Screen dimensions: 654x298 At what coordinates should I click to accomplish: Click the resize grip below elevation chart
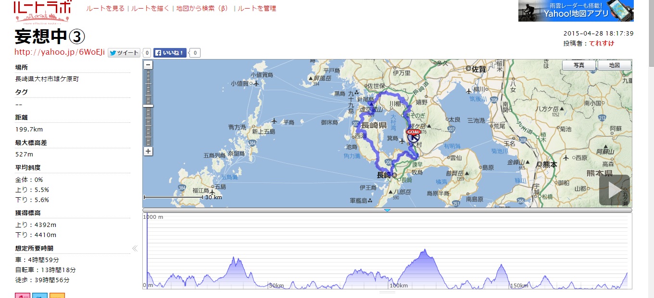click(387, 292)
